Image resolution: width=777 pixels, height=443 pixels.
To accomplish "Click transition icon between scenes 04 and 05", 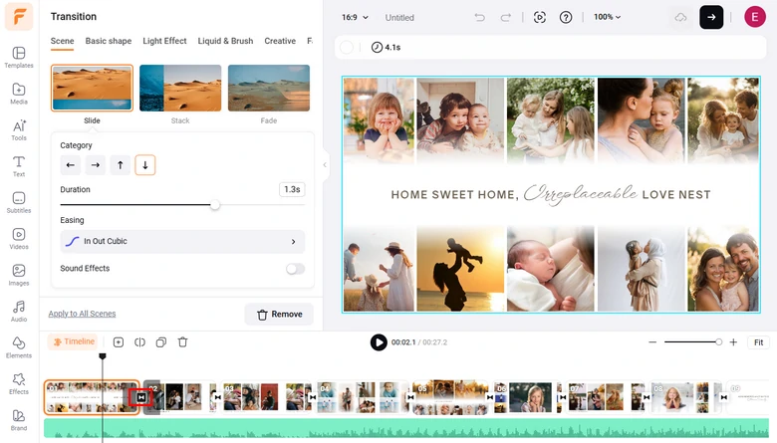I will (x=410, y=397).
